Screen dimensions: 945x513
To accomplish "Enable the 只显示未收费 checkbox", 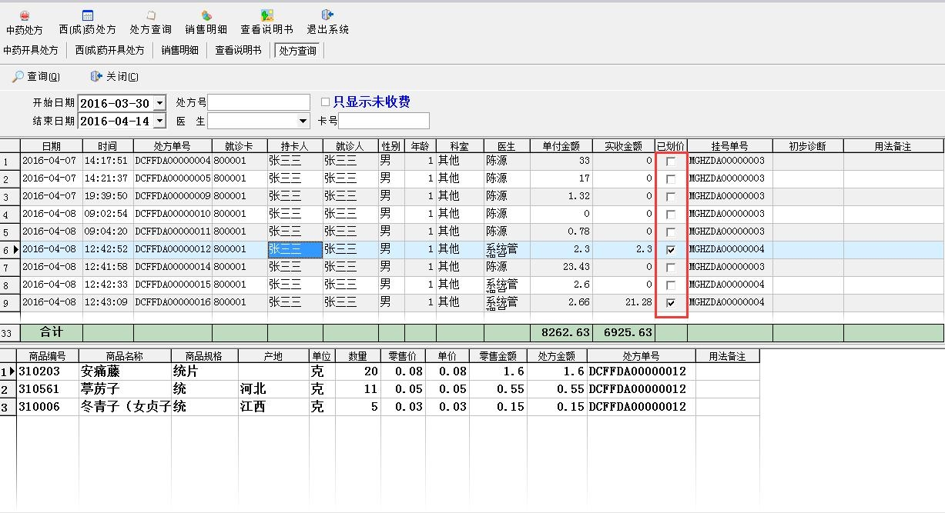I will pos(326,102).
